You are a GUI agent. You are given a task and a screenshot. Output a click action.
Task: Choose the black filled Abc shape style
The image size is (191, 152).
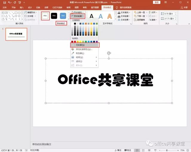54,16
